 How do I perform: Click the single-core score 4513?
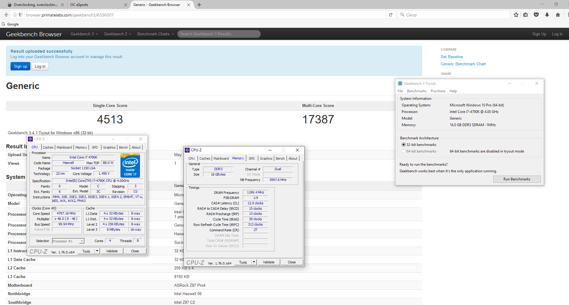pyautogui.click(x=110, y=120)
